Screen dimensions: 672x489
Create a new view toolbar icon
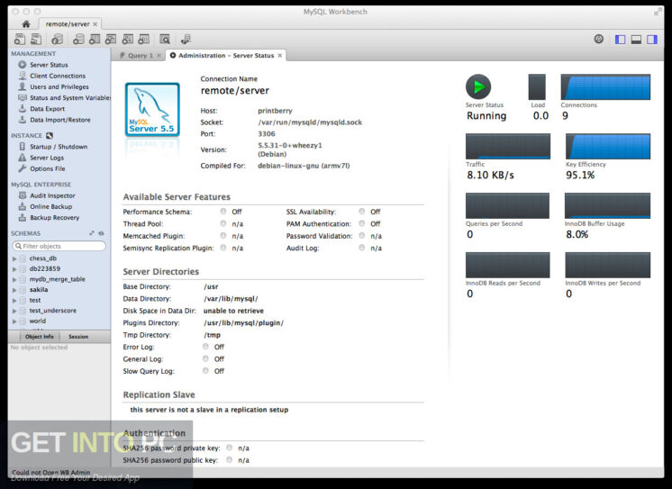[111, 40]
